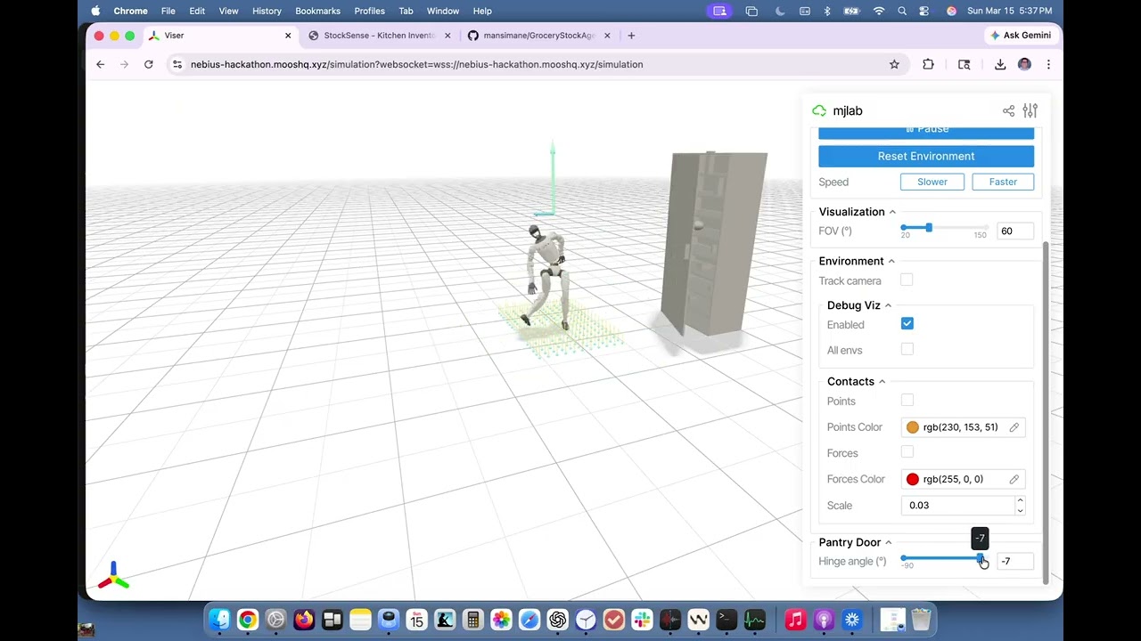Open Calculator from the dock

click(x=473, y=620)
